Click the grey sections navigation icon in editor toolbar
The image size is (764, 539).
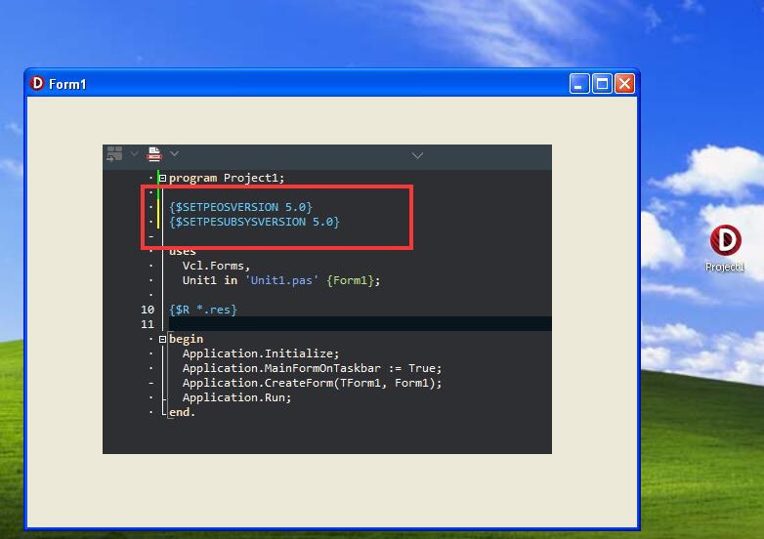click(x=114, y=154)
